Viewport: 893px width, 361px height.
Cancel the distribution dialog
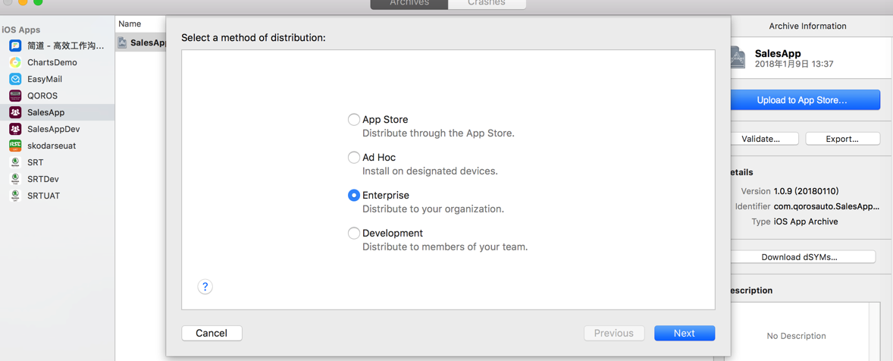[x=211, y=333]
